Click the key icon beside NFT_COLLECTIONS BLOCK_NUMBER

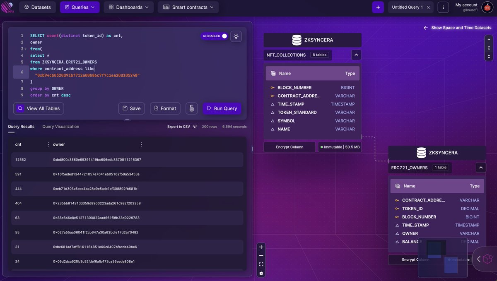pos(273,88)
